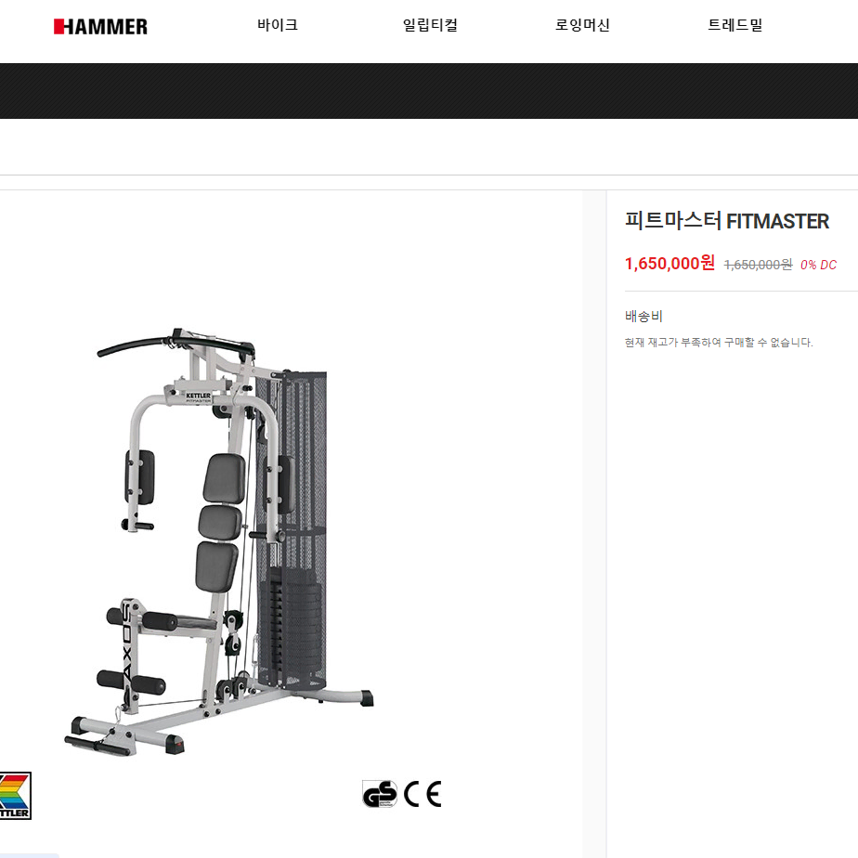Image resolution: width=858 pixels, height=858 pixels.
Task: Click the crossed-out original price
Action: [x=758, y=265]
